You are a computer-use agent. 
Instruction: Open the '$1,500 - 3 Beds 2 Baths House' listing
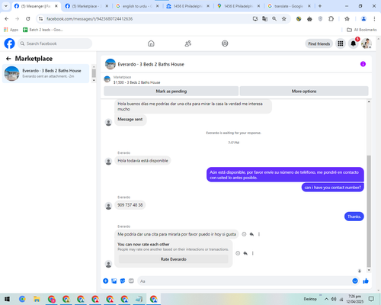pos(136,82)
